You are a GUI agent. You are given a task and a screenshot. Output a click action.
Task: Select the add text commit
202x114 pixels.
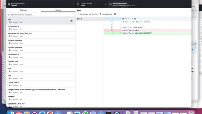click(x=41, y=98)
